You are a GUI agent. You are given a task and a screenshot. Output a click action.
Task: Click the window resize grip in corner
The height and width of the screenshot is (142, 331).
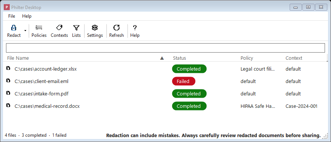click(325, 136)
